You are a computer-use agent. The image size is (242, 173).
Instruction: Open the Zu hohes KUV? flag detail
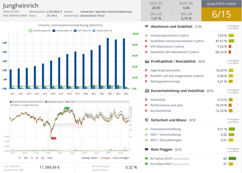pyautogui.click(x=170, y=158)
